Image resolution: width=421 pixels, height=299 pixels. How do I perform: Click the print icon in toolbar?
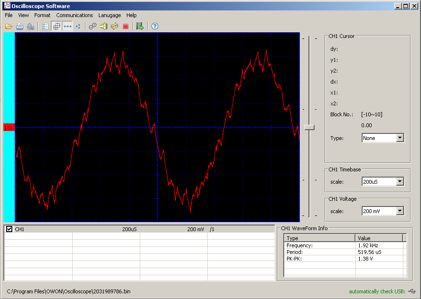[19, 27]
